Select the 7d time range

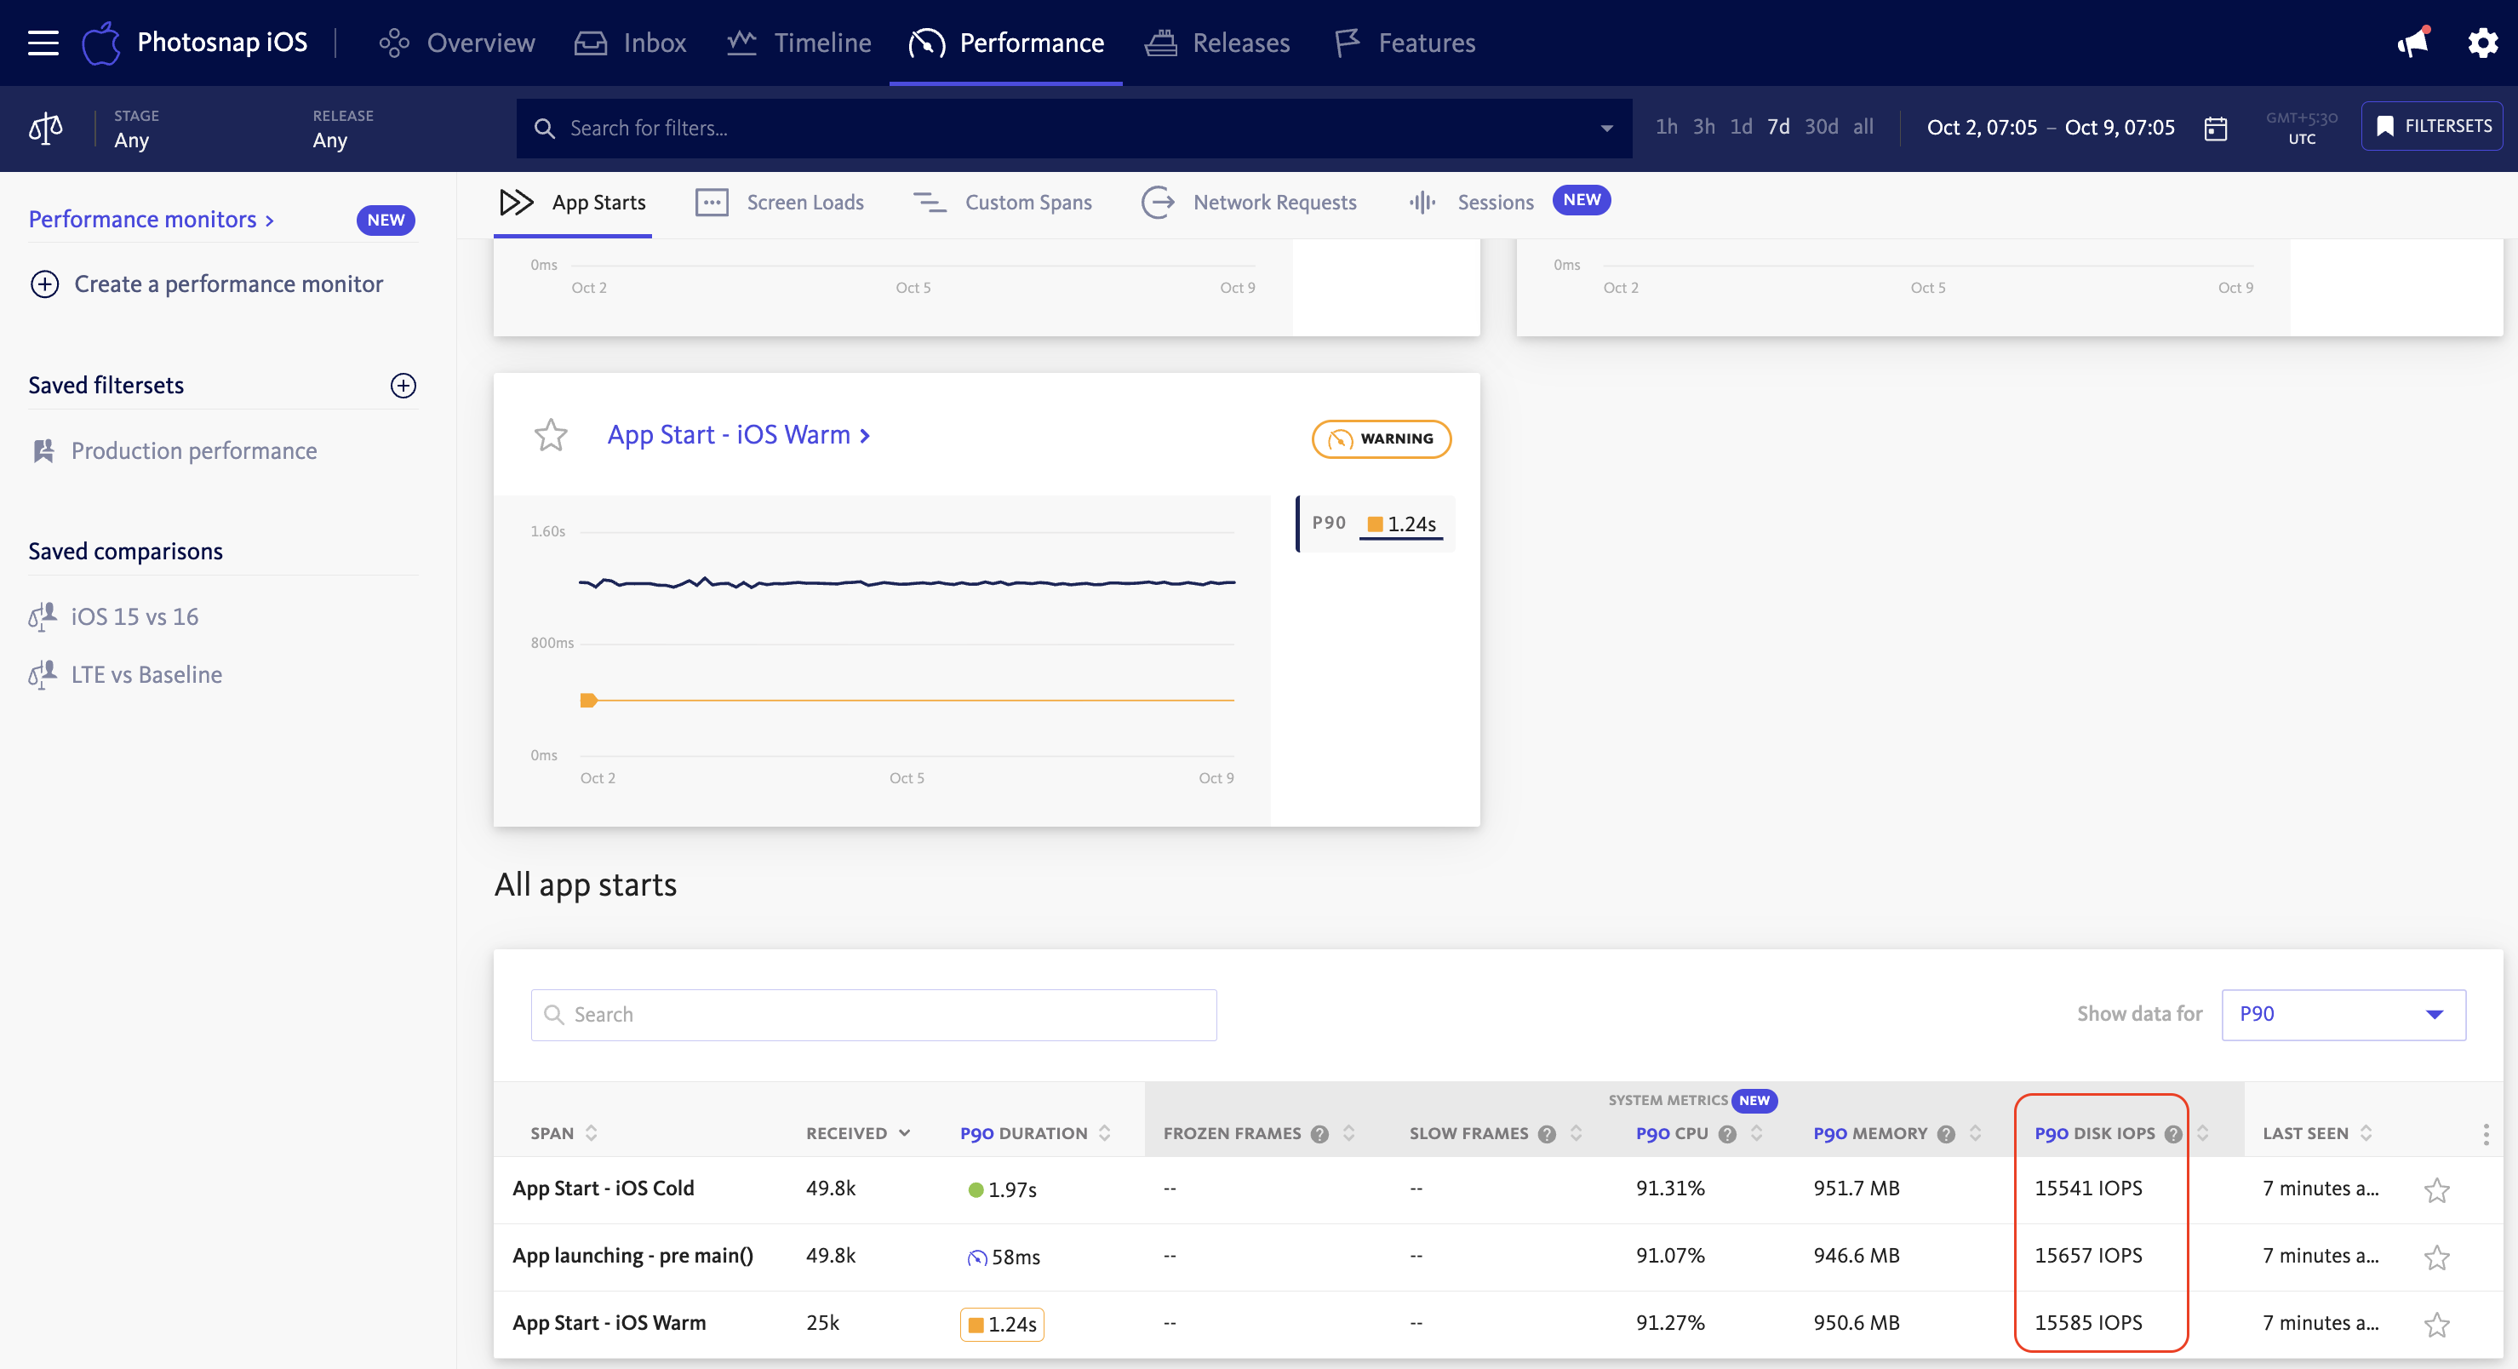click(1778, 127)
